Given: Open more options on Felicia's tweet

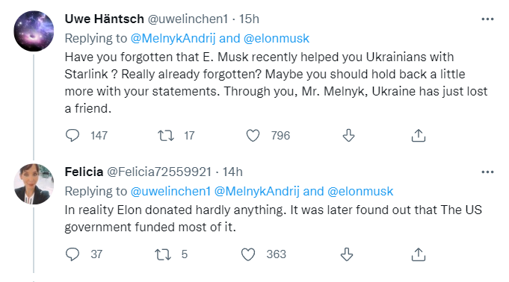Looking at the screenshot, I should 487,172.
